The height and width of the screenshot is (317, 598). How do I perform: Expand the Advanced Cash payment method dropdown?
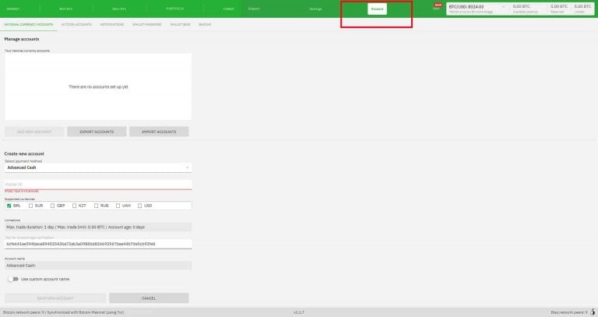coord(98,167)
